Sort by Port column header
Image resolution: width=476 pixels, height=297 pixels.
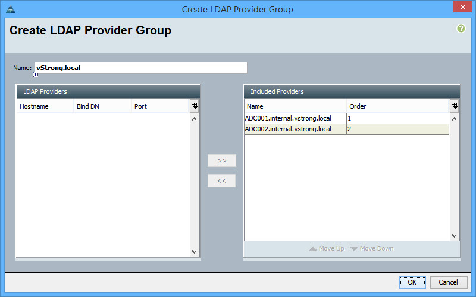[159, 106]
